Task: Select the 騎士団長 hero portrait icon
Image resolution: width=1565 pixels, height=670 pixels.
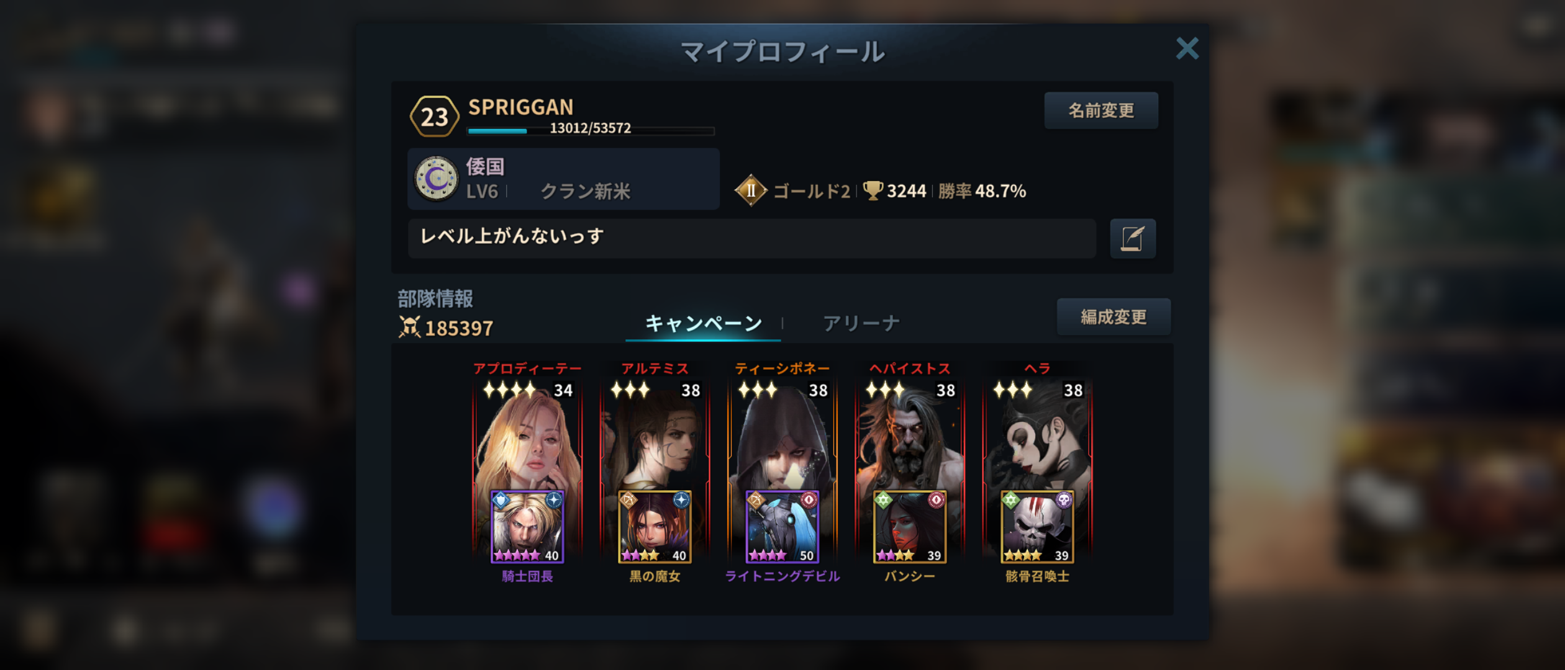Action: 527,527
